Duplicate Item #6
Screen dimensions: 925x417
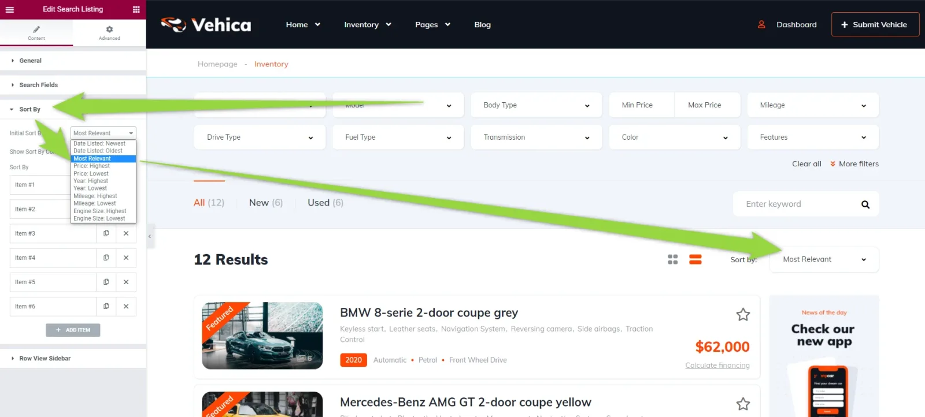[106, 306]
